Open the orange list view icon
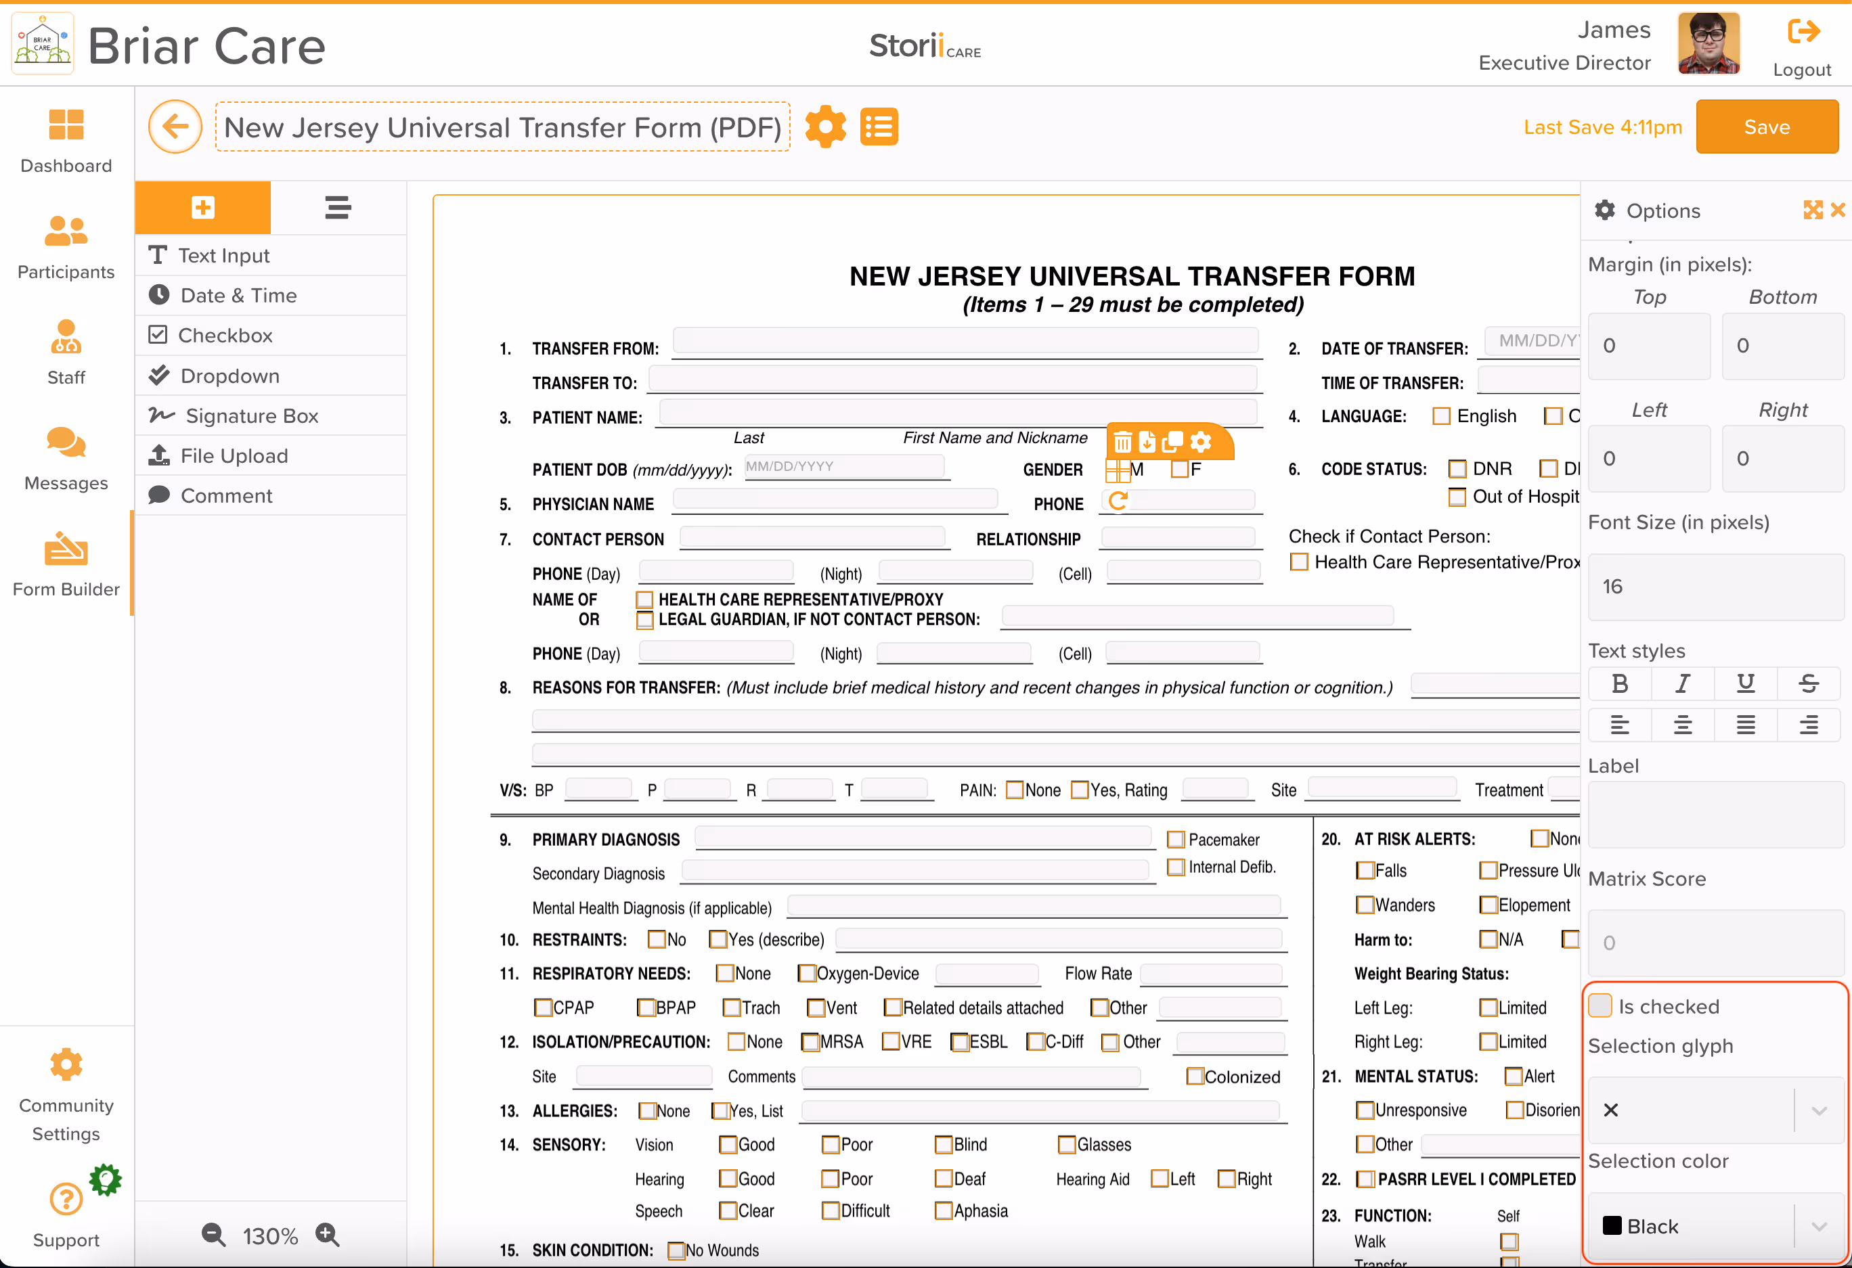 (x=879, y=127)
